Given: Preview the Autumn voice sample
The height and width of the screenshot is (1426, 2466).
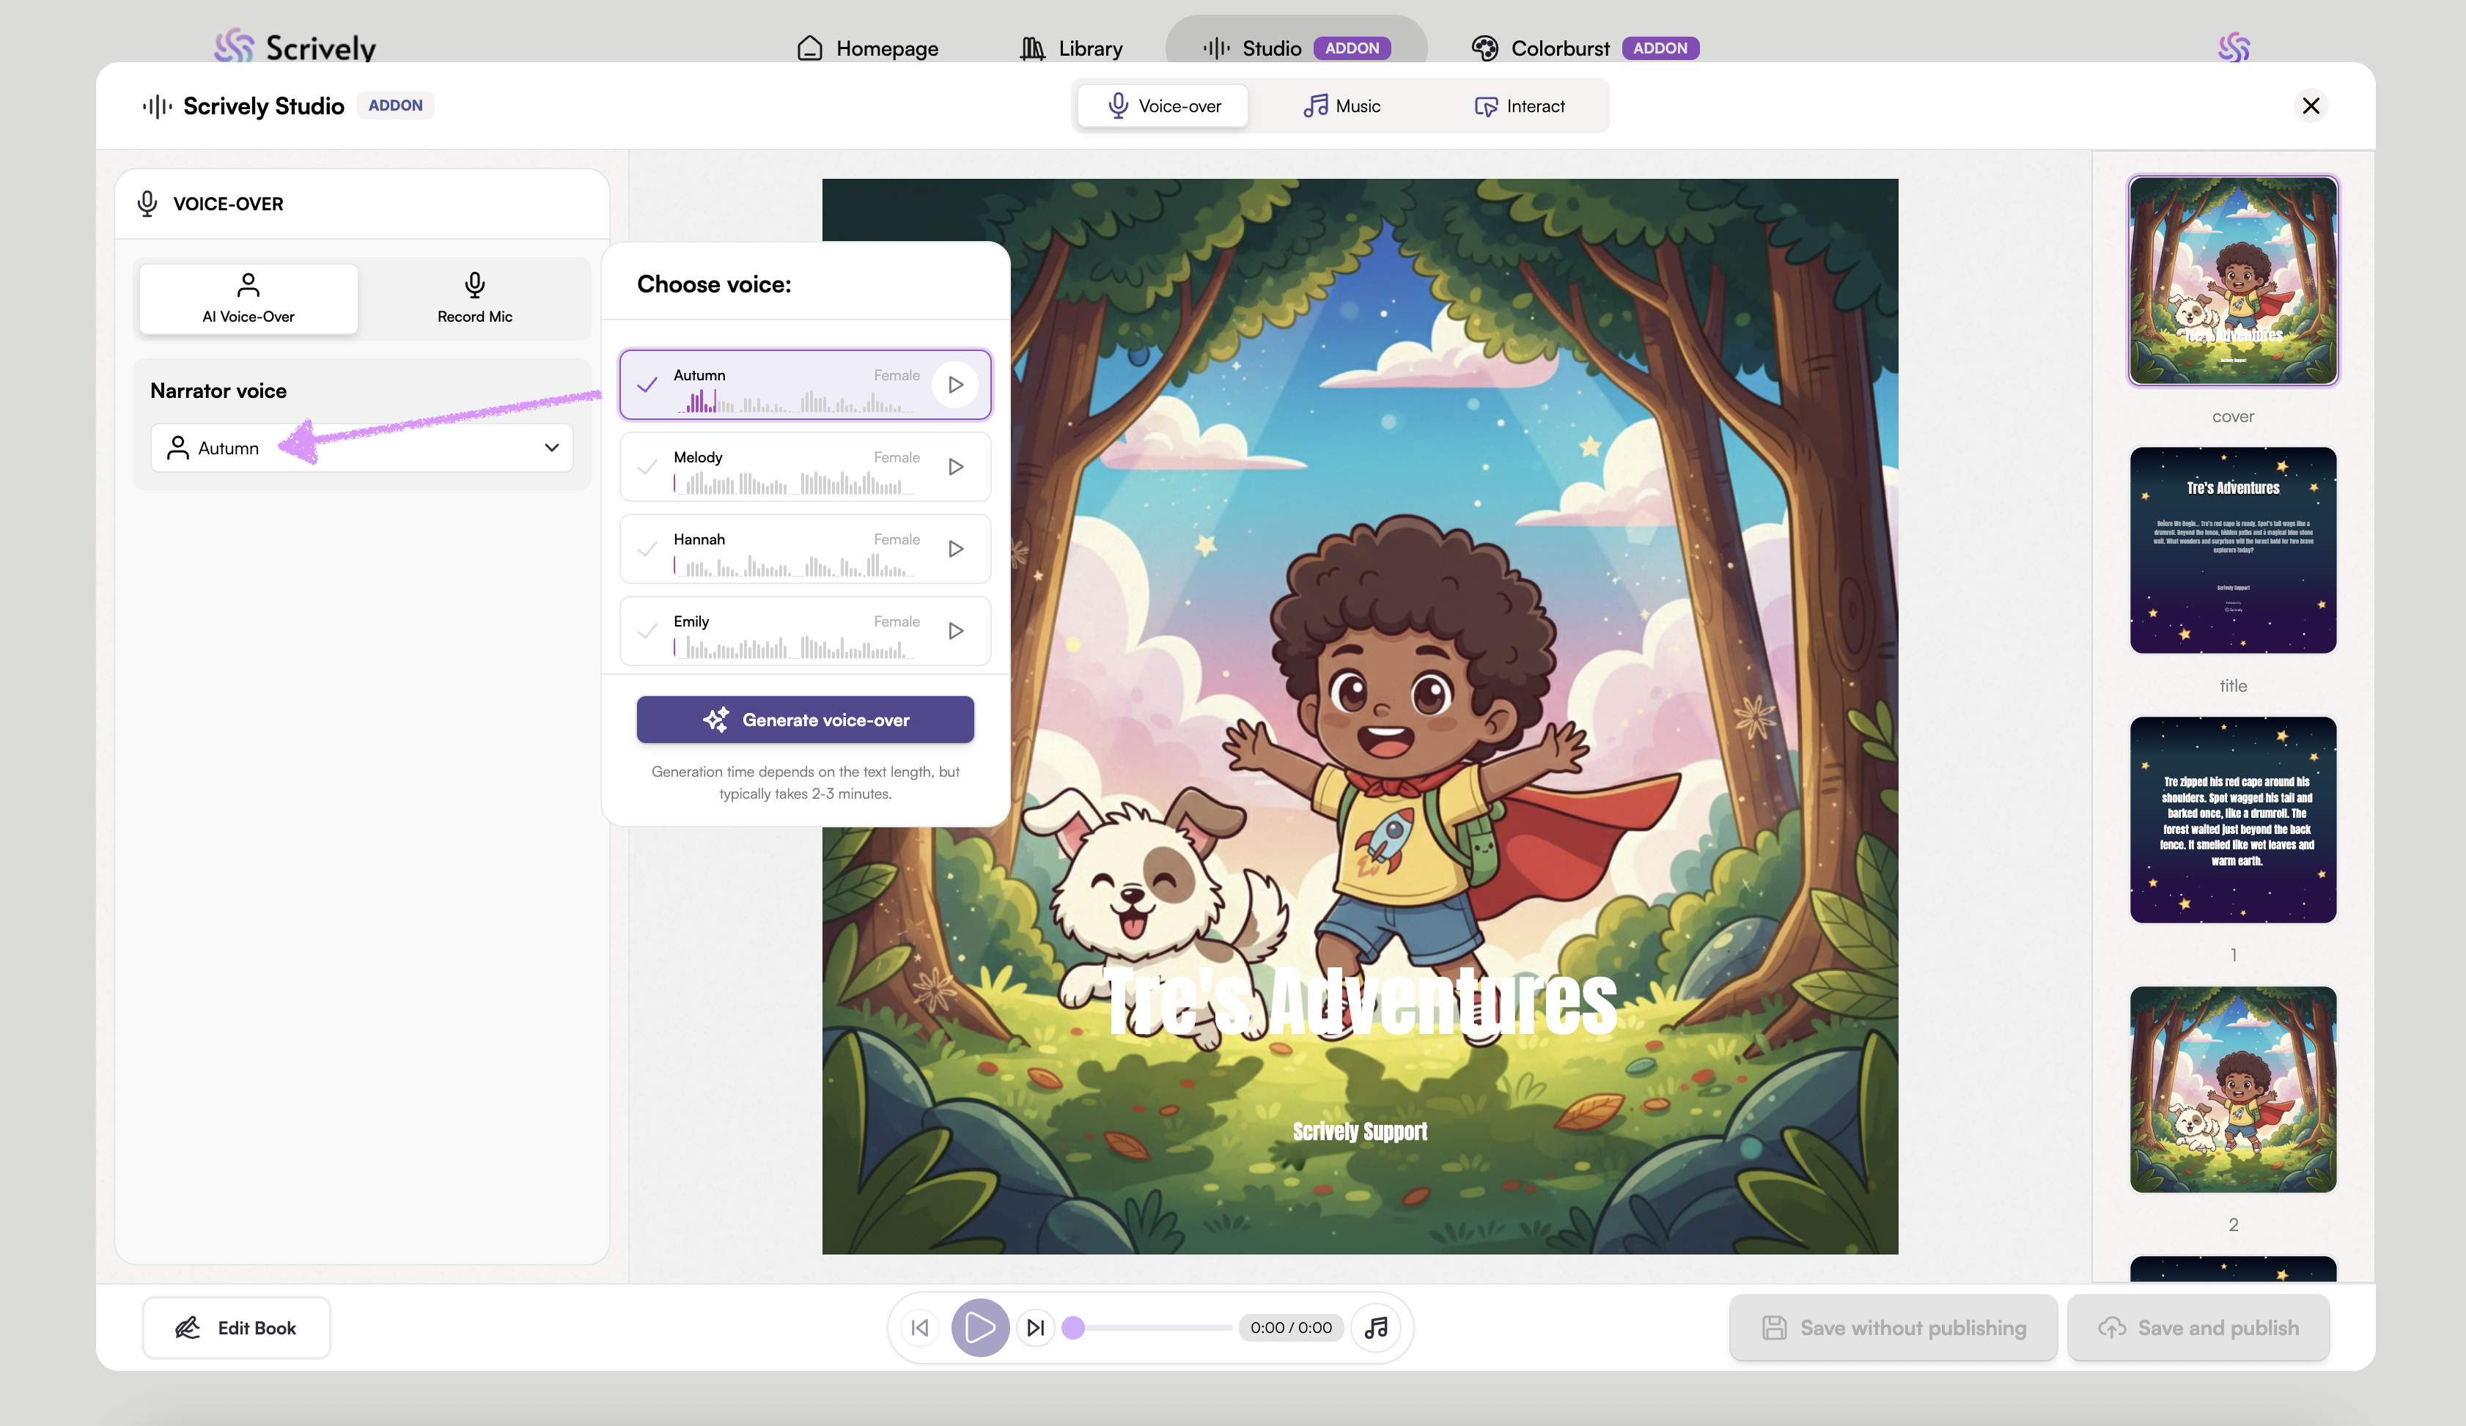Looking at the screenshot, I should (x=955, y=385).
